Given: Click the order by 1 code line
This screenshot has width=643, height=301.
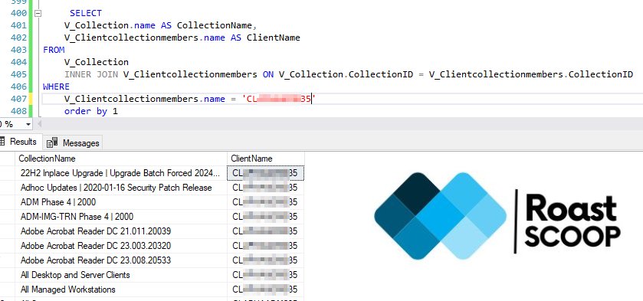Looking at the screenshot, I should click(x=91, y=111).
